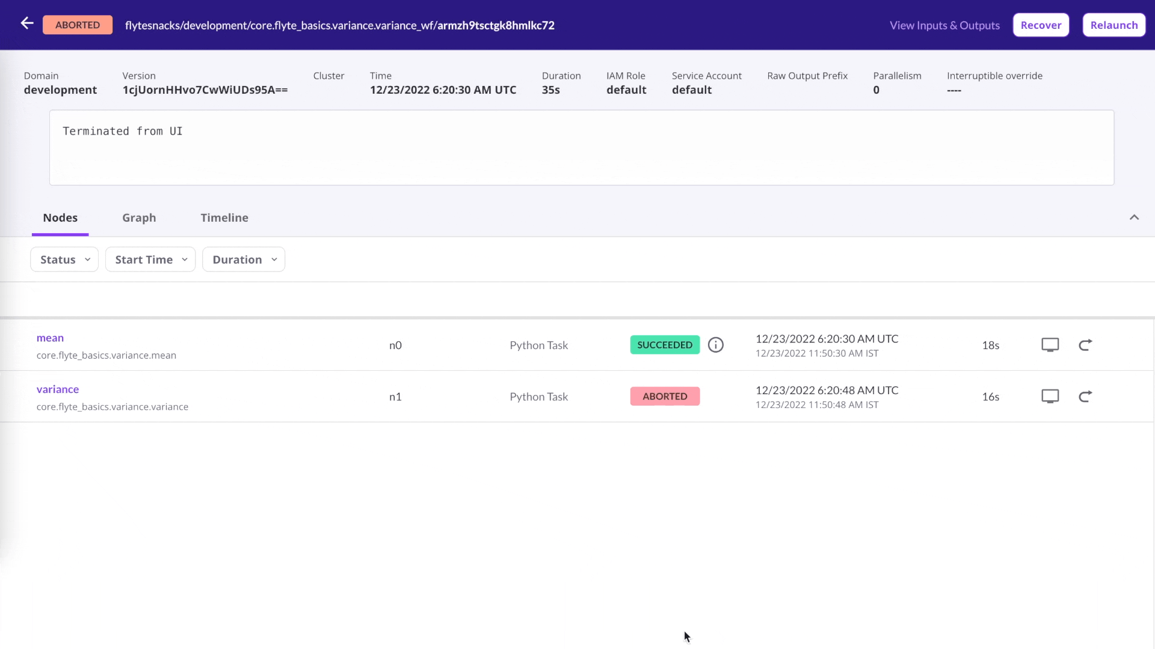Screen dimensions: 1155x649
Task: Select the Nodes tab
Action: (60, 218)
